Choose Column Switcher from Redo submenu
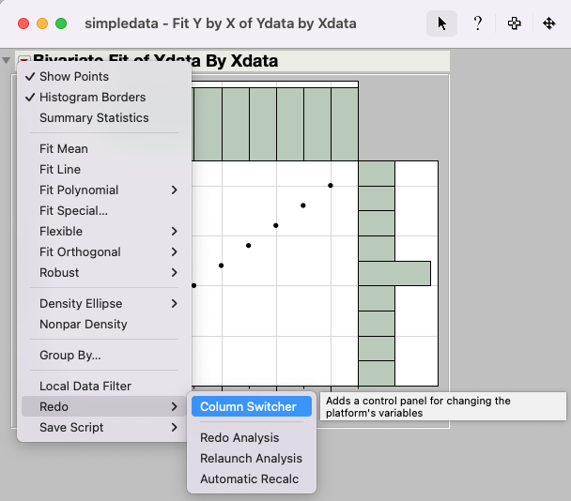The image size is (571, 501). coord(248,407)
